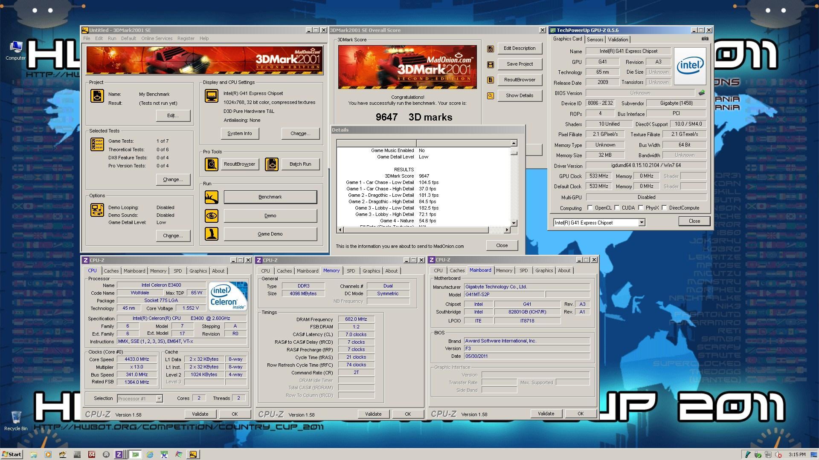Click the Options icon beside Demo Looping
This screenshot has height=460, width=819.
pyautogui.click(x=97, y=210)
